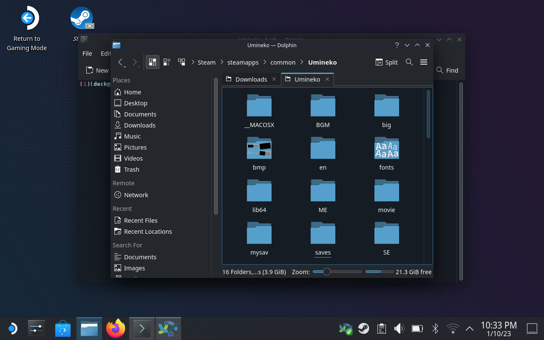
Task: Select the folder named big
Action: tap(386, 111)
